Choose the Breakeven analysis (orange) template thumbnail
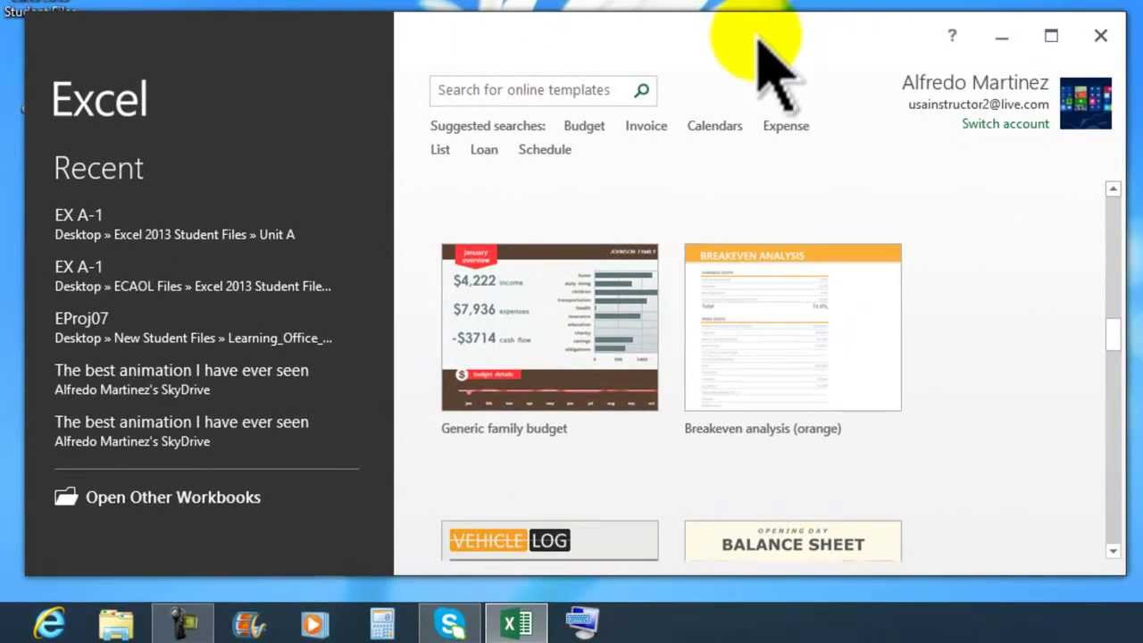This screenshot has width=1143, height=643. (x=793, y=327)
